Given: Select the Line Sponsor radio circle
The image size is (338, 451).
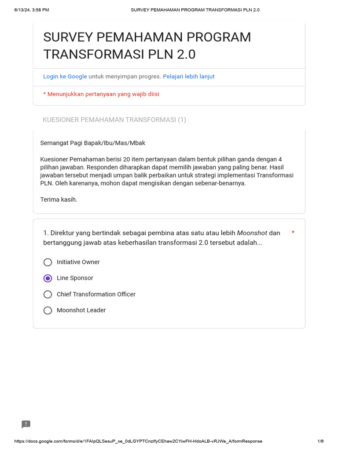Looking at the screenshot, I should 48,278.
